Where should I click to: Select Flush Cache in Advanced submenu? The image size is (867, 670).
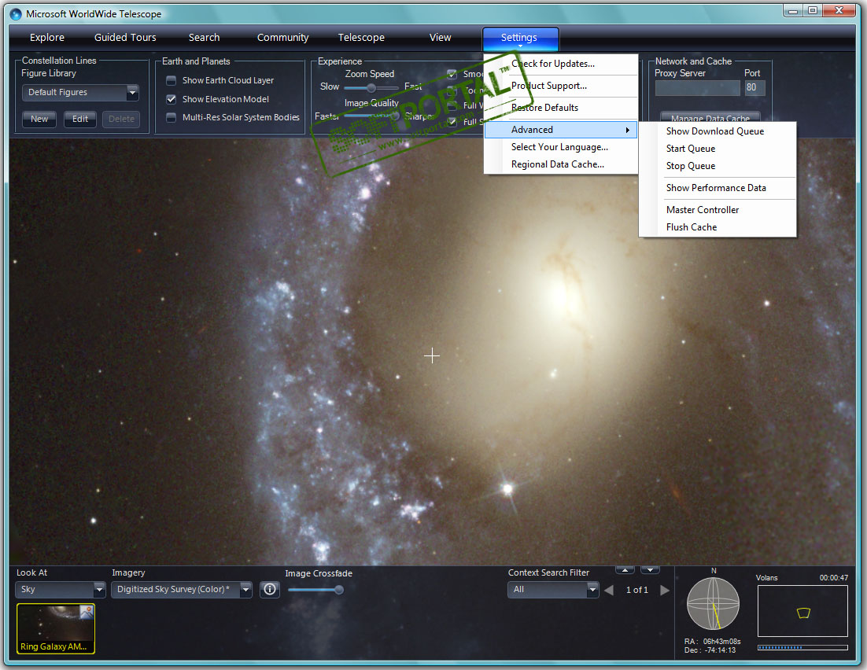pyautogui.click(x=718, y=227)
